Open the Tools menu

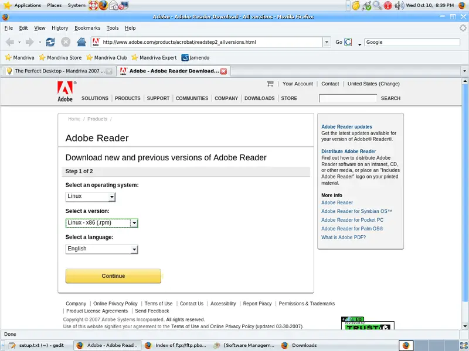tap(113, 28)
